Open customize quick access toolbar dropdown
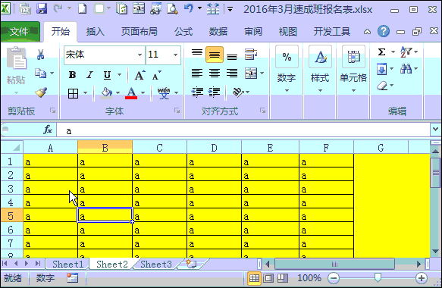This screenshot has height=288, width=442. pos(230,9)
